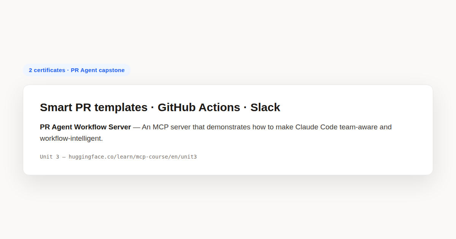Open the Unit 3 huggingface.co course URL

(133, 157)
